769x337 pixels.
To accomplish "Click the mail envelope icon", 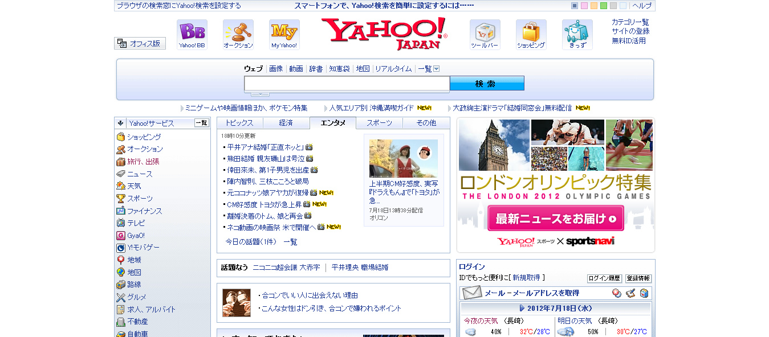I will point(472,293).
